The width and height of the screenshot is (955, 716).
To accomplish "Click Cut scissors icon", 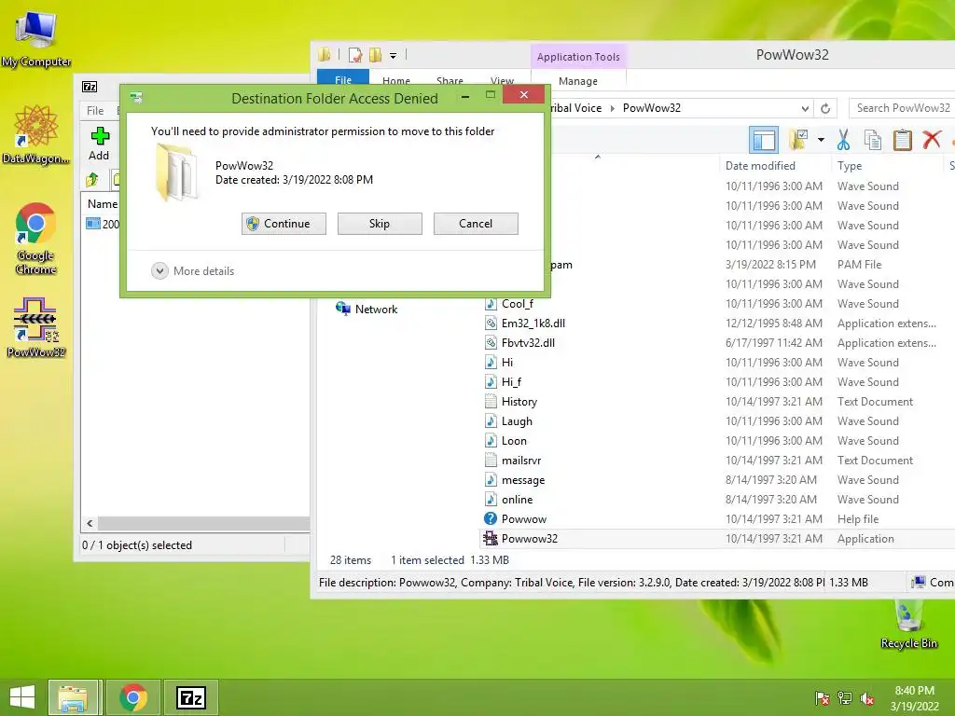I will click(x=843, y=140).
